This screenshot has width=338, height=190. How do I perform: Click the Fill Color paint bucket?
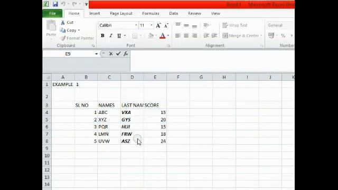(x=151, y=35)
